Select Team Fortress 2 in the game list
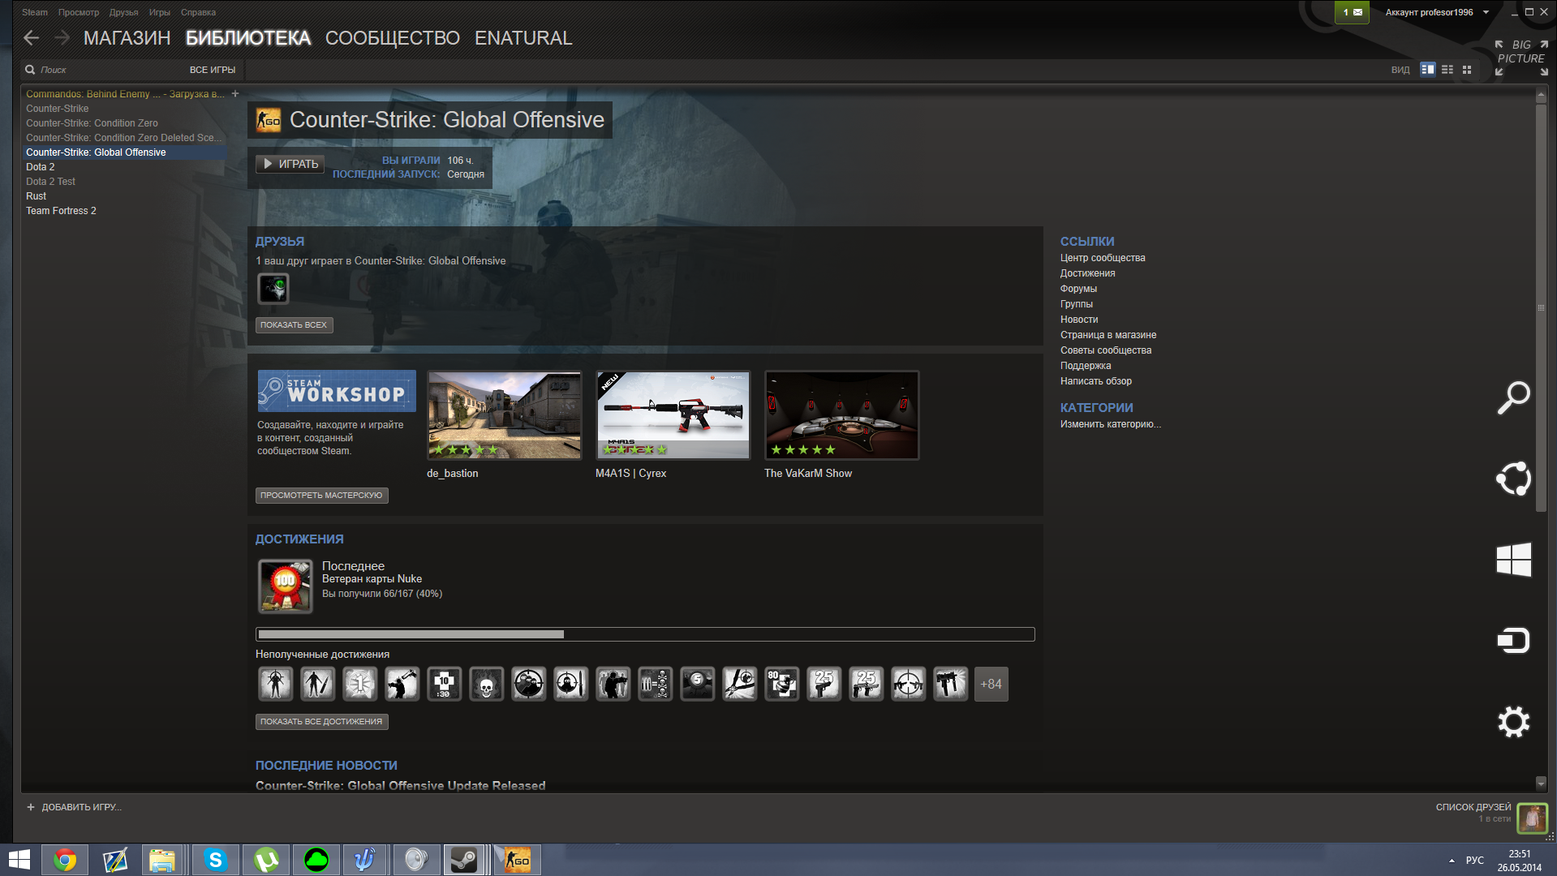1557x876 pixels. pyautogui.click(x=61, y=211)
